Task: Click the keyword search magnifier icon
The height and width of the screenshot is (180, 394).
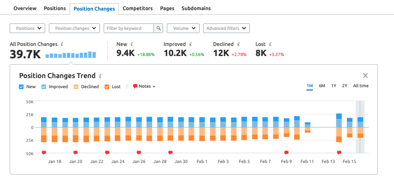Action: pos(159,28)
